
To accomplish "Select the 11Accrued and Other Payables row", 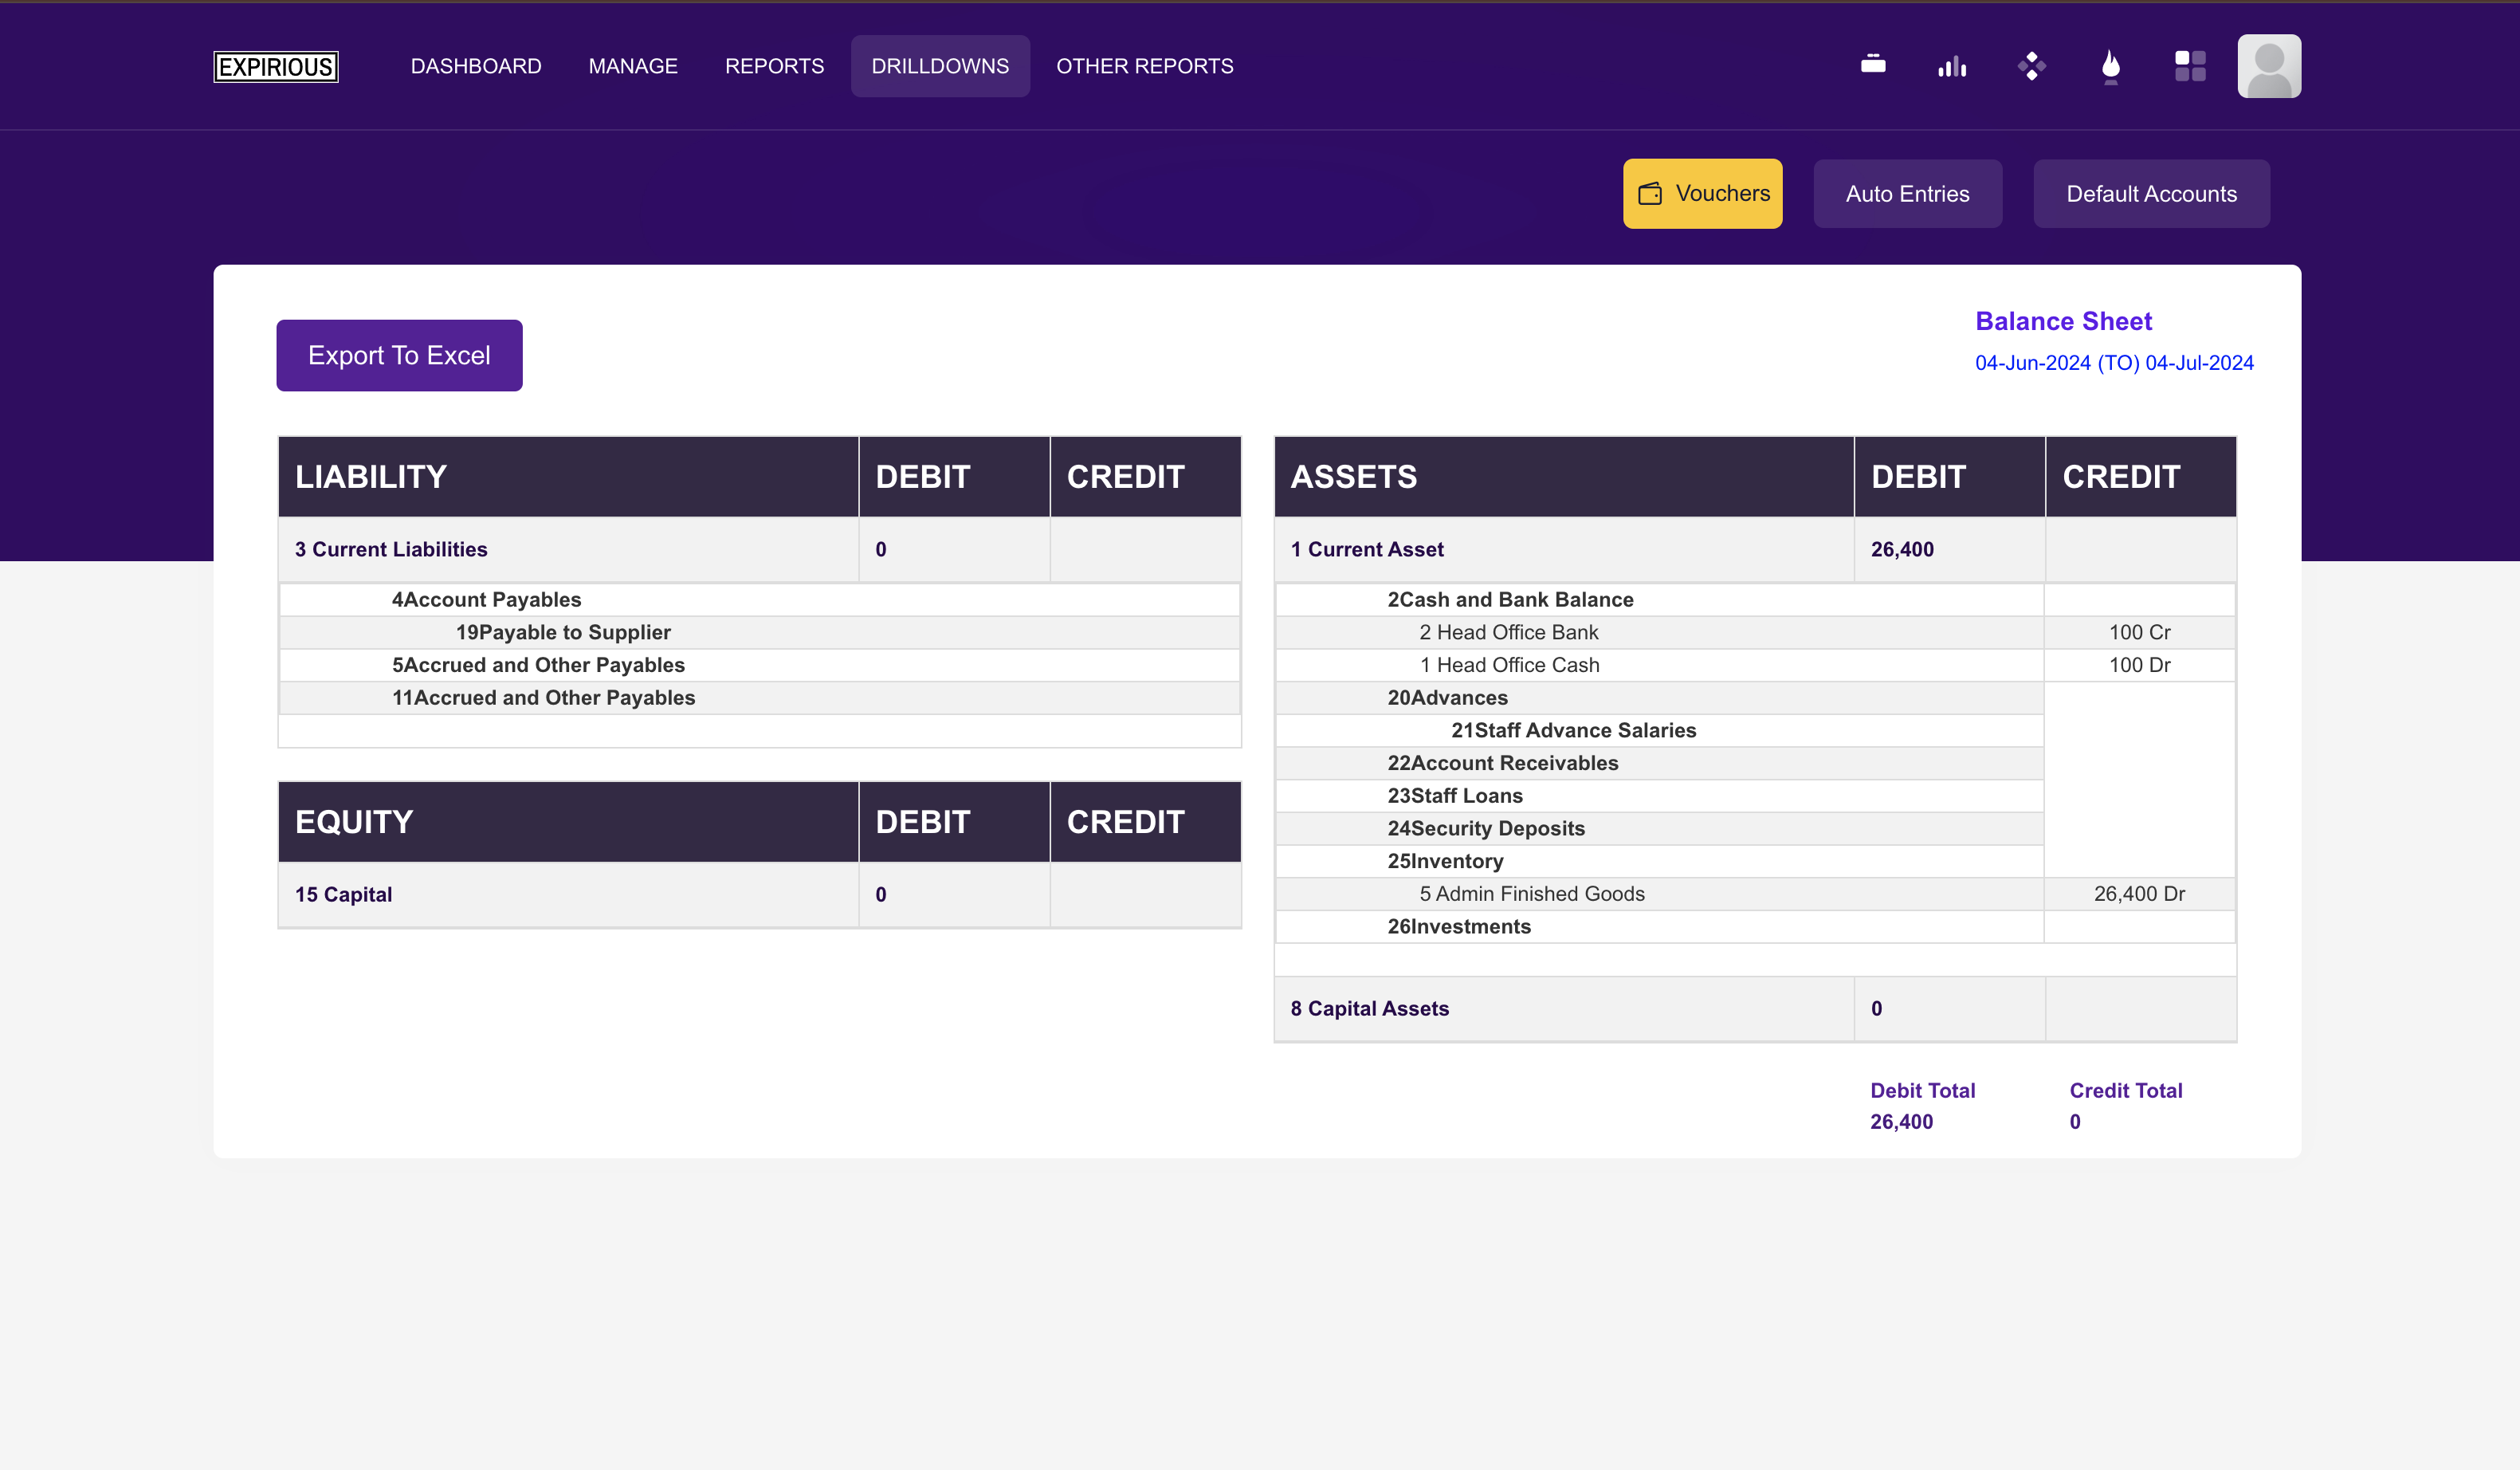I will tap(760, 698).
